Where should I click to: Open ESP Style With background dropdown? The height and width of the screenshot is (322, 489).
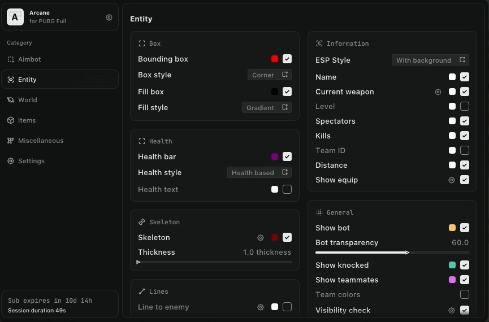click(x=430, y=60)
